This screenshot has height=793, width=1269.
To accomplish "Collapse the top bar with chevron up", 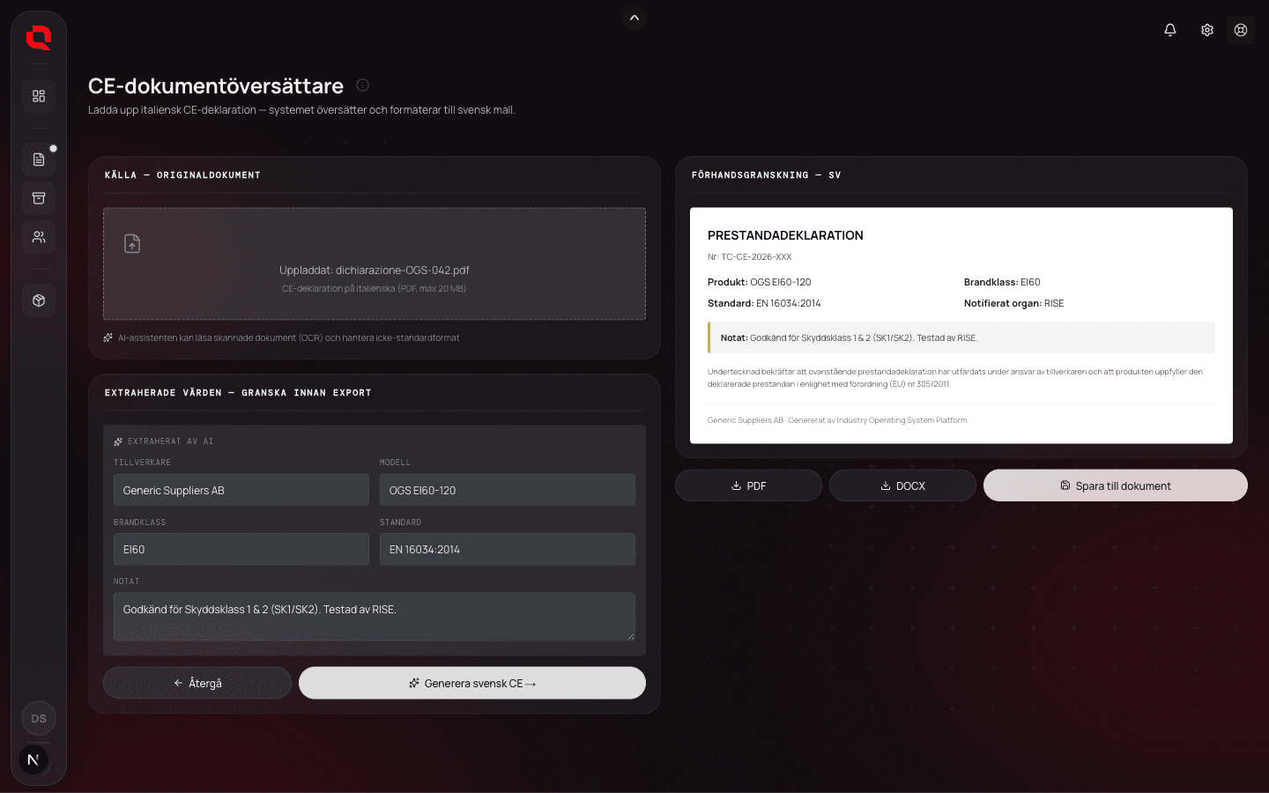I will pos(634,18).
